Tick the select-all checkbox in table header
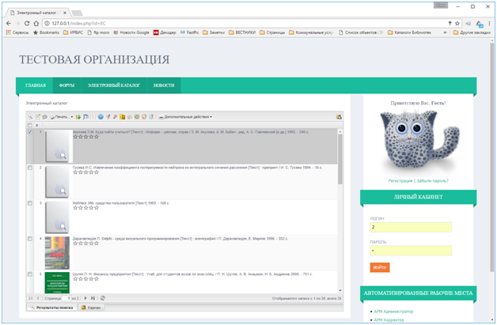Viewport: 497px width, 325px height. [30, 126]
